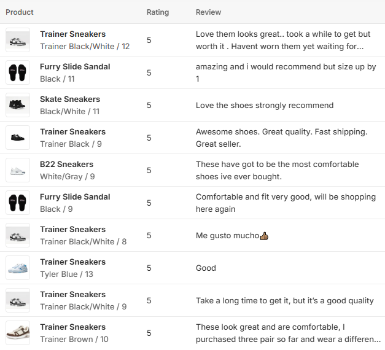Click the Trainer Black size 9 thumbnail
The width and height of the screenshot is (385, 350).
tap(18, 138)
